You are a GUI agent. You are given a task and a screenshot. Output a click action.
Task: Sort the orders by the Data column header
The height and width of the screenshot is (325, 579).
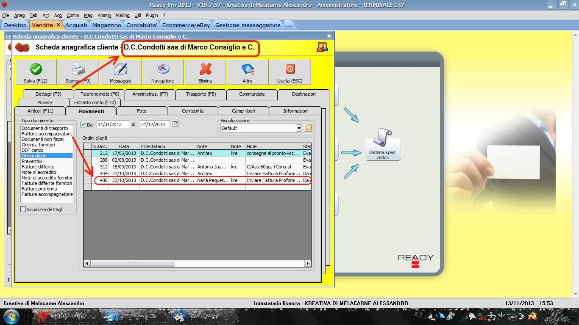coord(124,146)
